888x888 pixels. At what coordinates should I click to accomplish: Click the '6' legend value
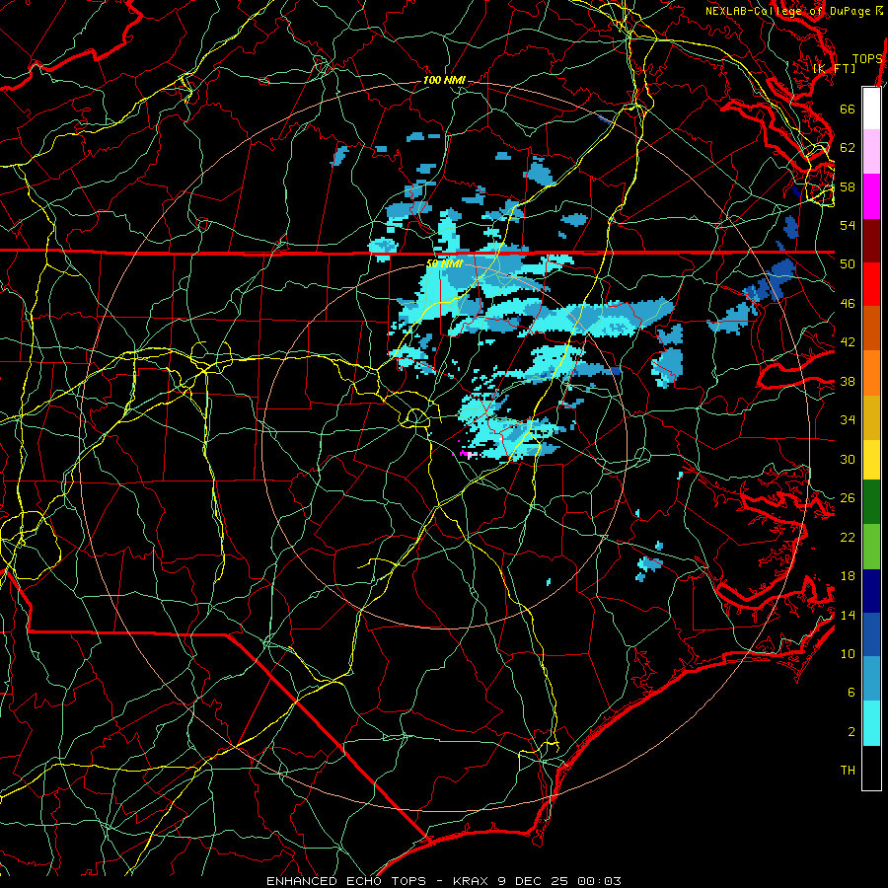[851, 693]
